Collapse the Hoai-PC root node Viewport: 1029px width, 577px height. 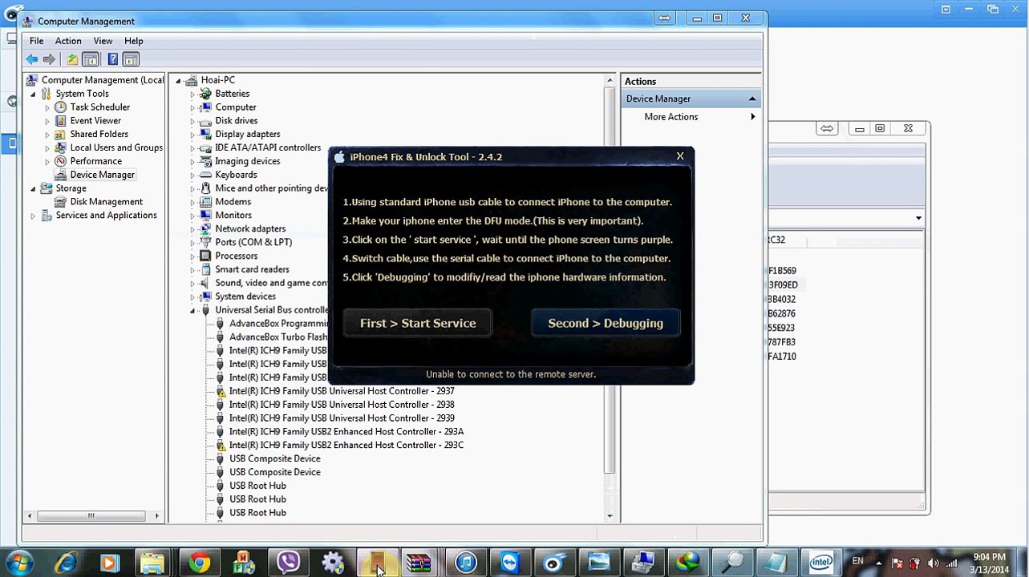[179, 80]
